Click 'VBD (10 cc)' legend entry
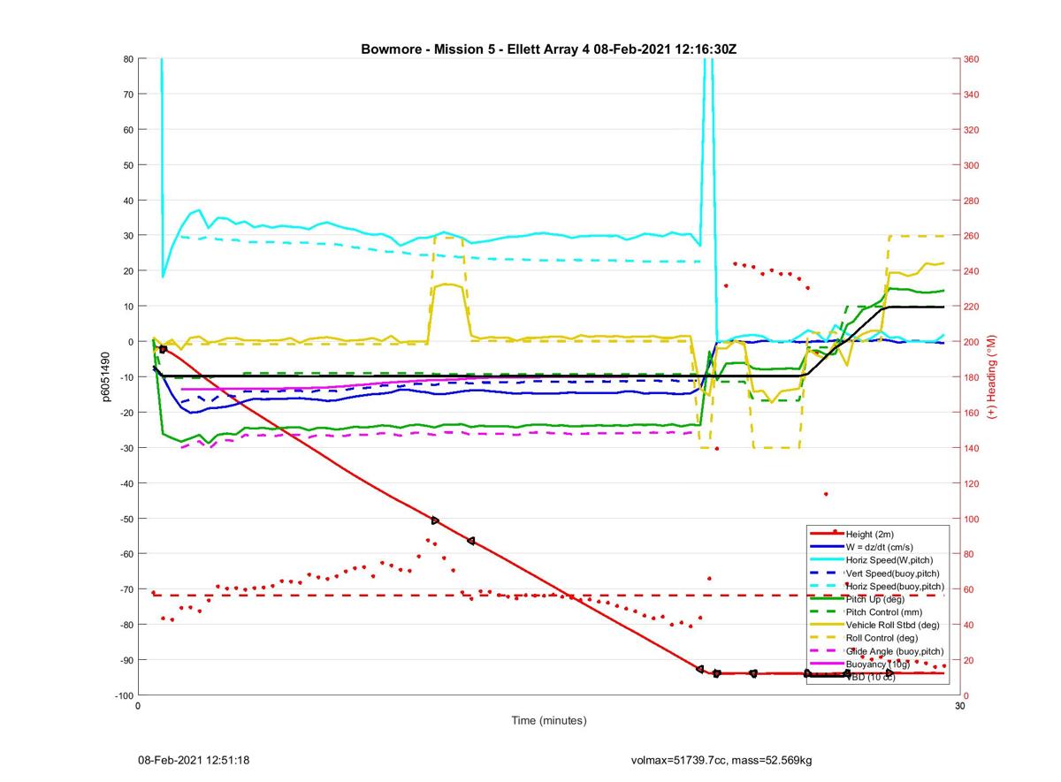Viewport: 1061px width, 782px height. 871,677
